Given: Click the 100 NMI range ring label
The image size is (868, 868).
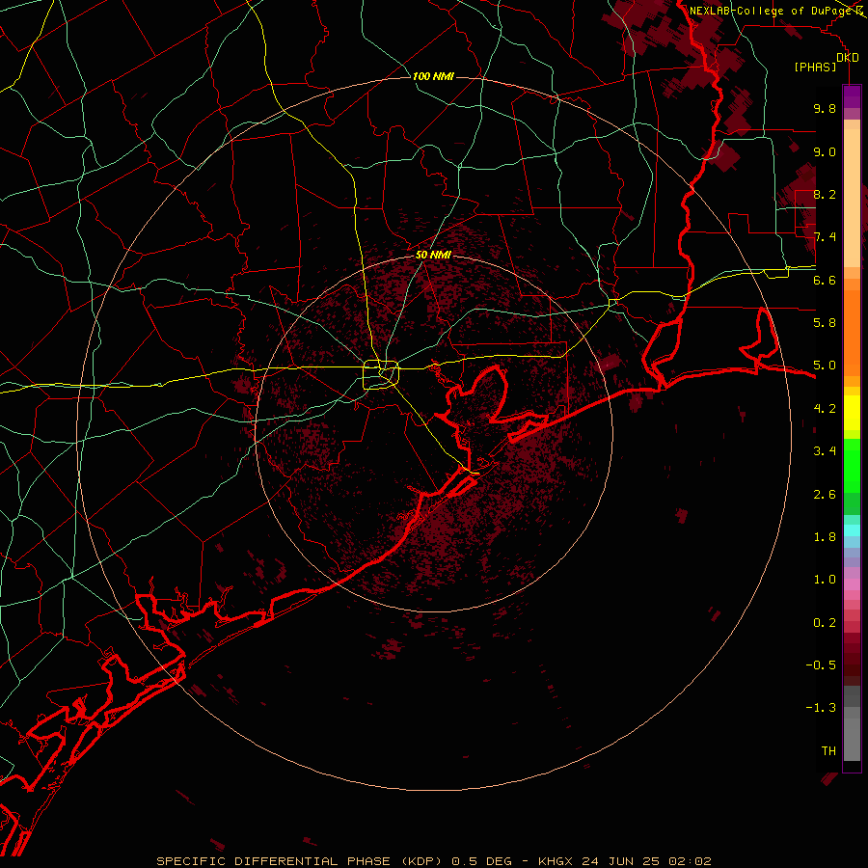Looking at the screenshot, I should pyautogui.click(x=433, y=76).
